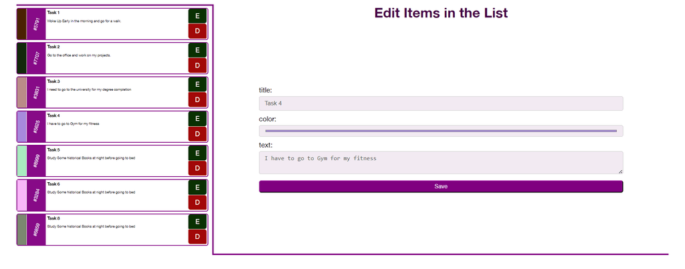The image size is (685, 269).
Task: Delete Task 1 using its D button
Action: tap(197, 31)
